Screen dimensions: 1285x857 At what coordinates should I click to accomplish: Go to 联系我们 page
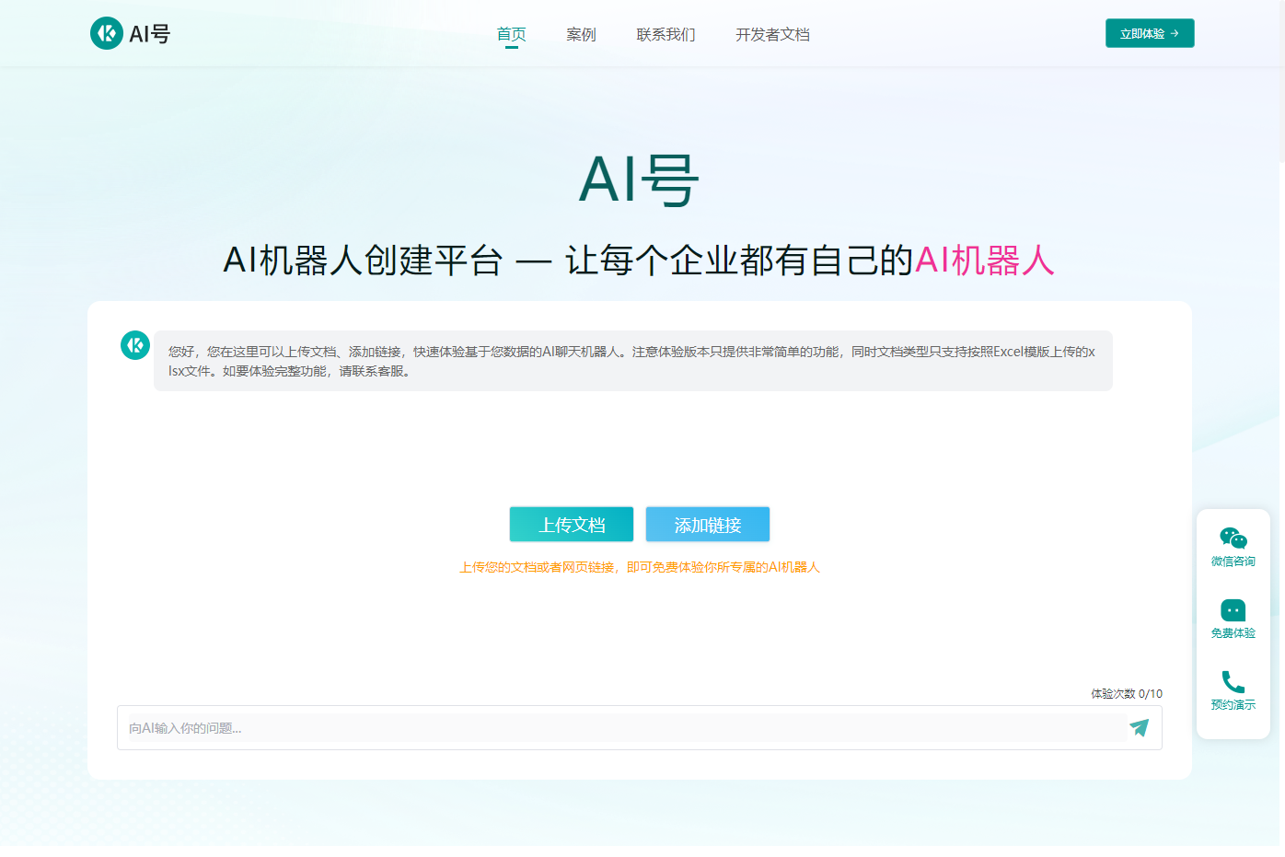coord(666,34)
